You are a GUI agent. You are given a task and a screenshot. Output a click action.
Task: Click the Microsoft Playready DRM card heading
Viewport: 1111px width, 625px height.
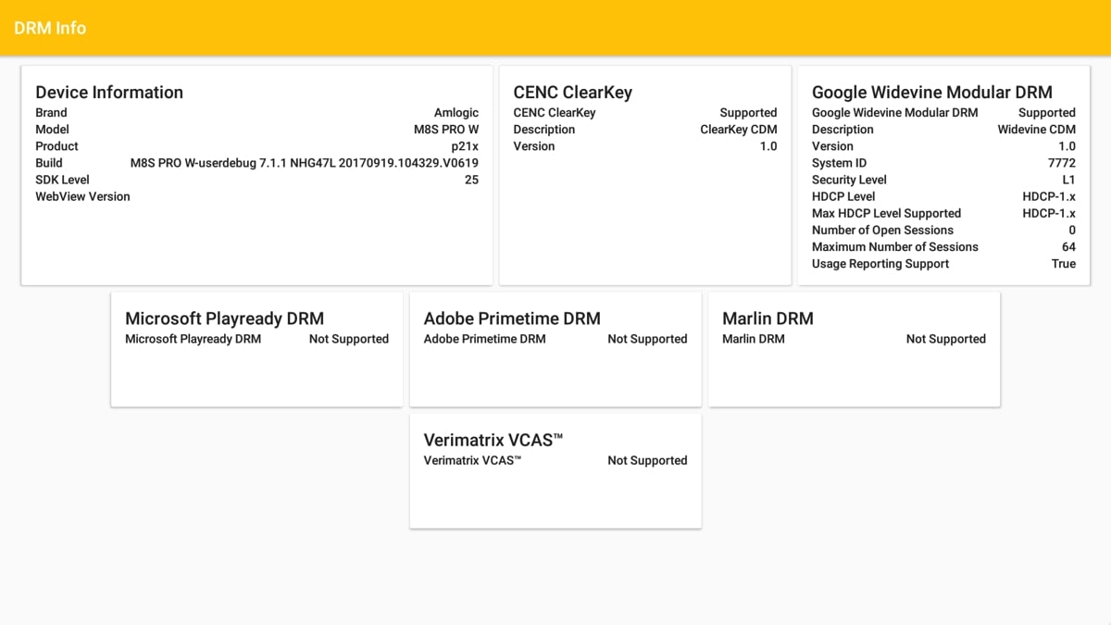(225, 319)
